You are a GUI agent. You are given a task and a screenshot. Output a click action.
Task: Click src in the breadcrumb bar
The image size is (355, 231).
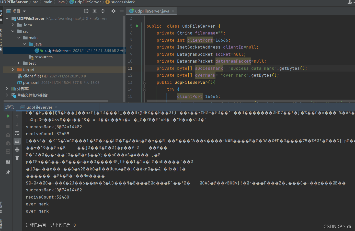pos(36,2)
